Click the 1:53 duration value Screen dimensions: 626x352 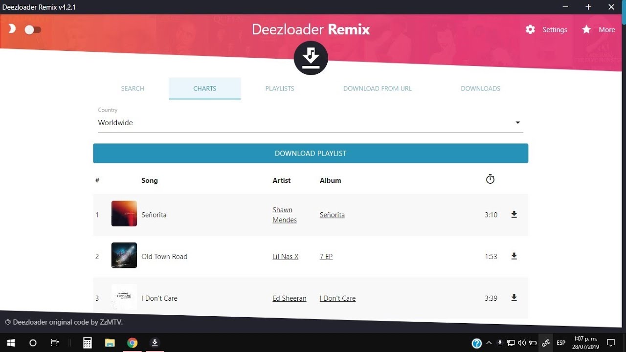491,256
